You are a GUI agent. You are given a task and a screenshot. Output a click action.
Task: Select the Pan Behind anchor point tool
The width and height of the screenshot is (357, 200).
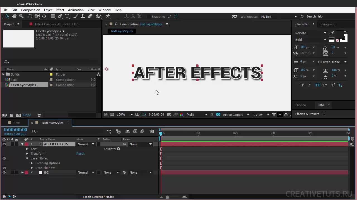point(44,16)
